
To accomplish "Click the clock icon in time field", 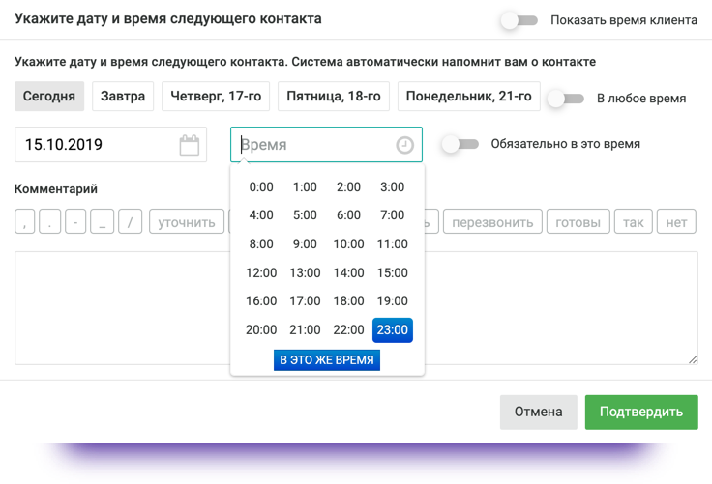I will tap(405, 145).
